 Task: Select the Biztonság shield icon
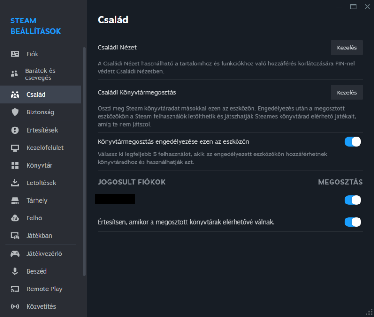(15, 112)
